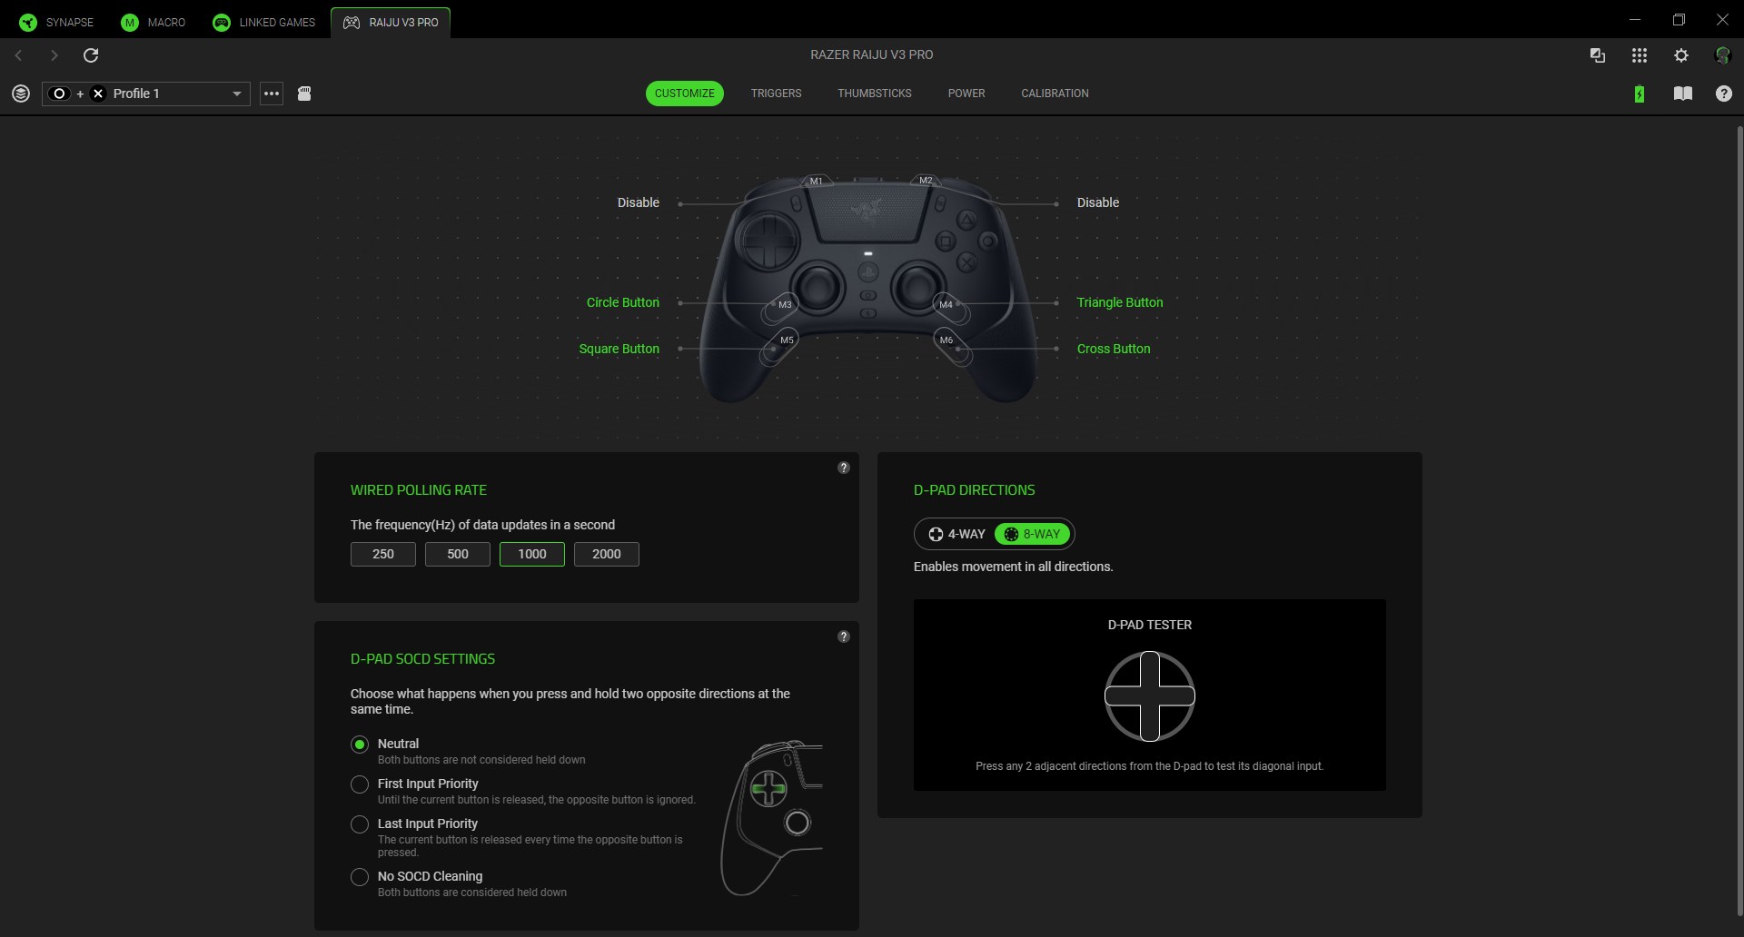Click the Wired Polling Rate help icon
Screen dimensions: 1744x937
point(843,468)
